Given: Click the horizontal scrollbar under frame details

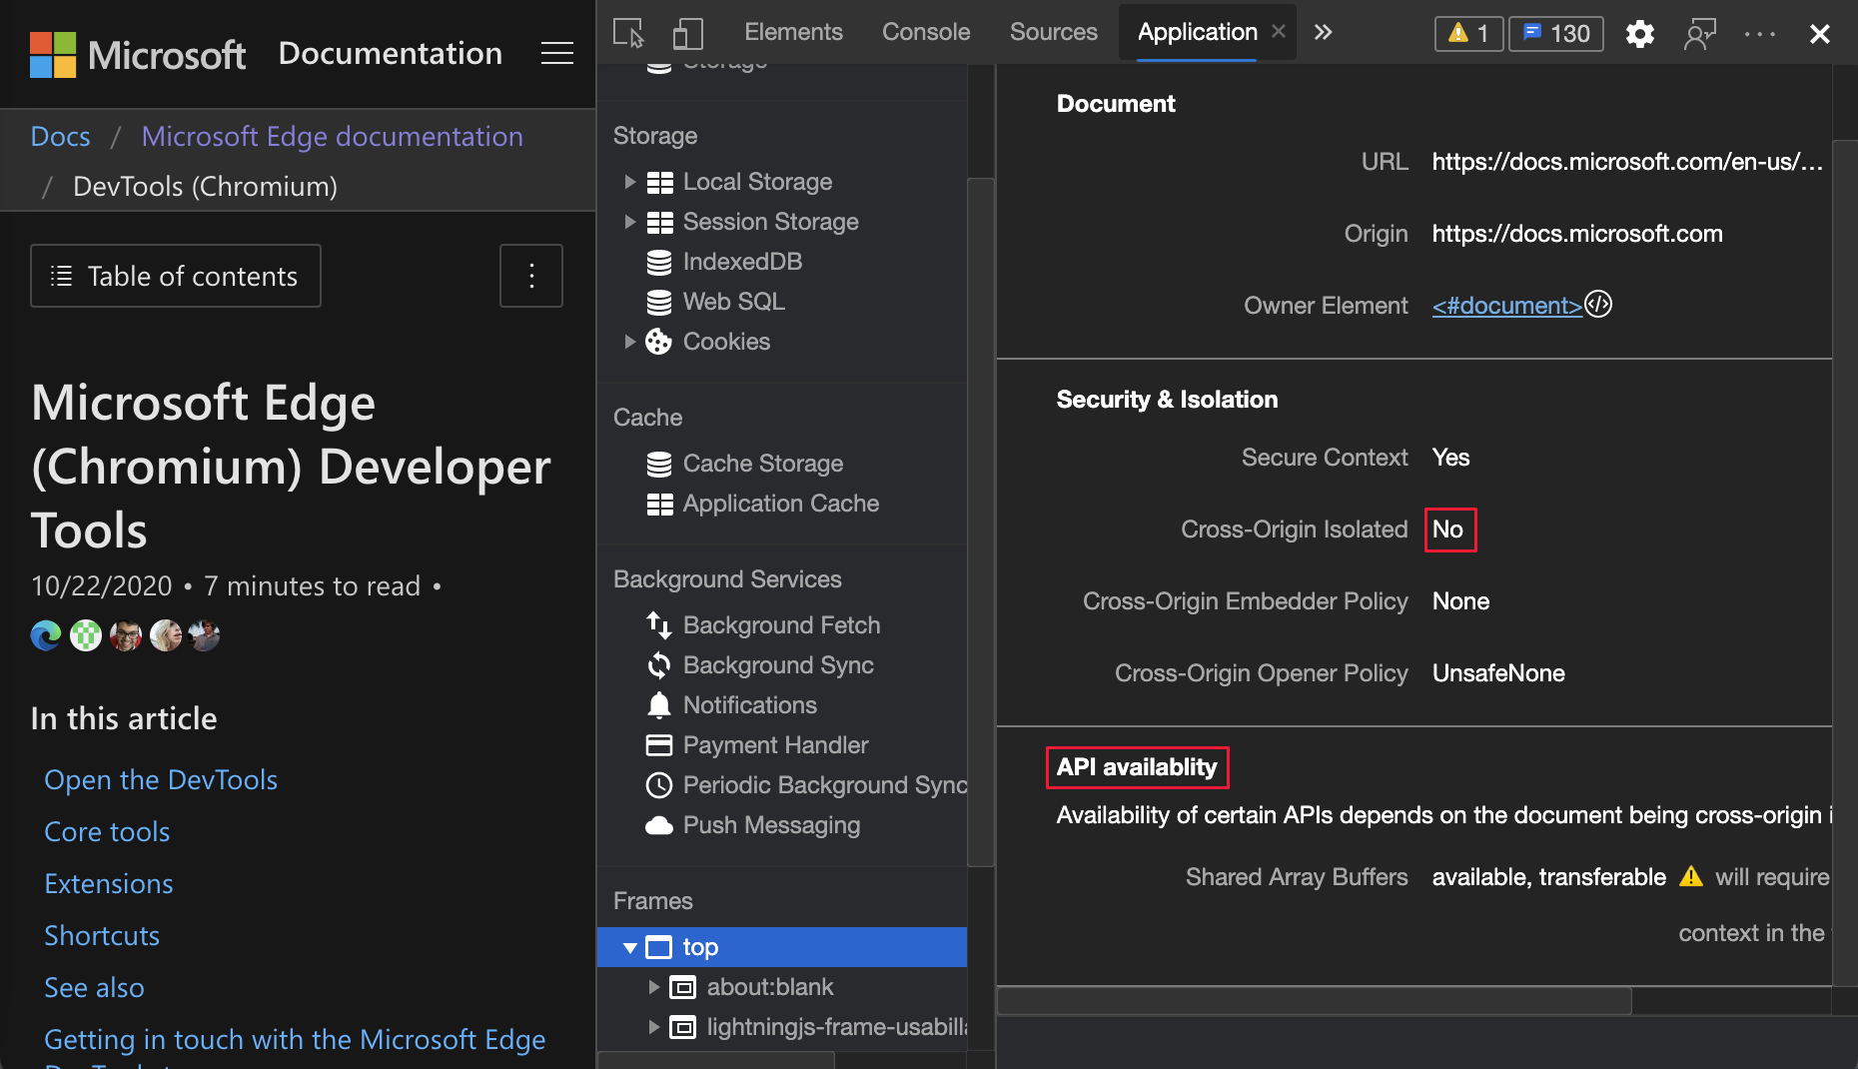Looking at the screenshot, I should click(1314, 1000).
